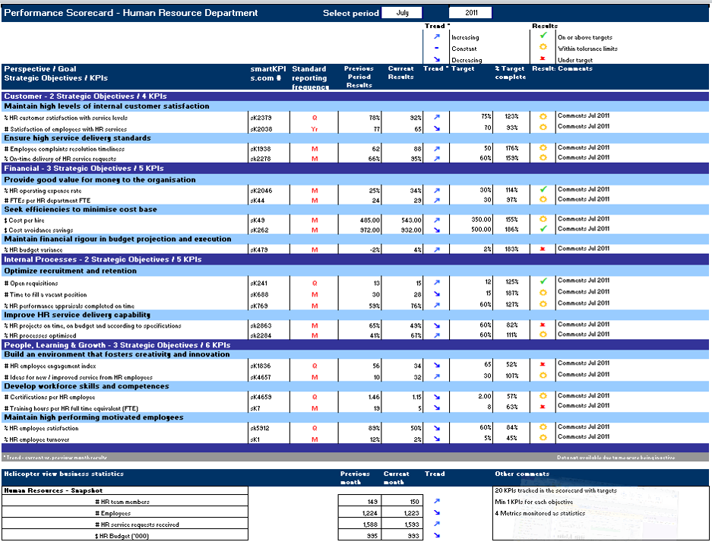This screenshot has height=542, width=712.
Task: Click the red X result for HR budget variance
Action: tap(543, 249)
